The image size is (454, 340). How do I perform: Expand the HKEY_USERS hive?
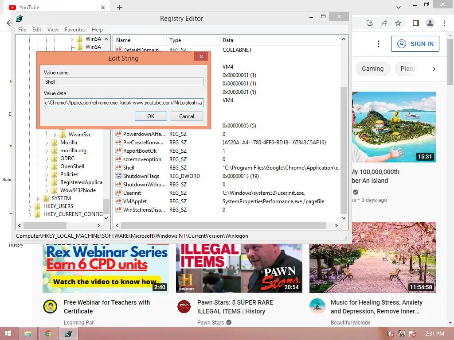(30, 206)
